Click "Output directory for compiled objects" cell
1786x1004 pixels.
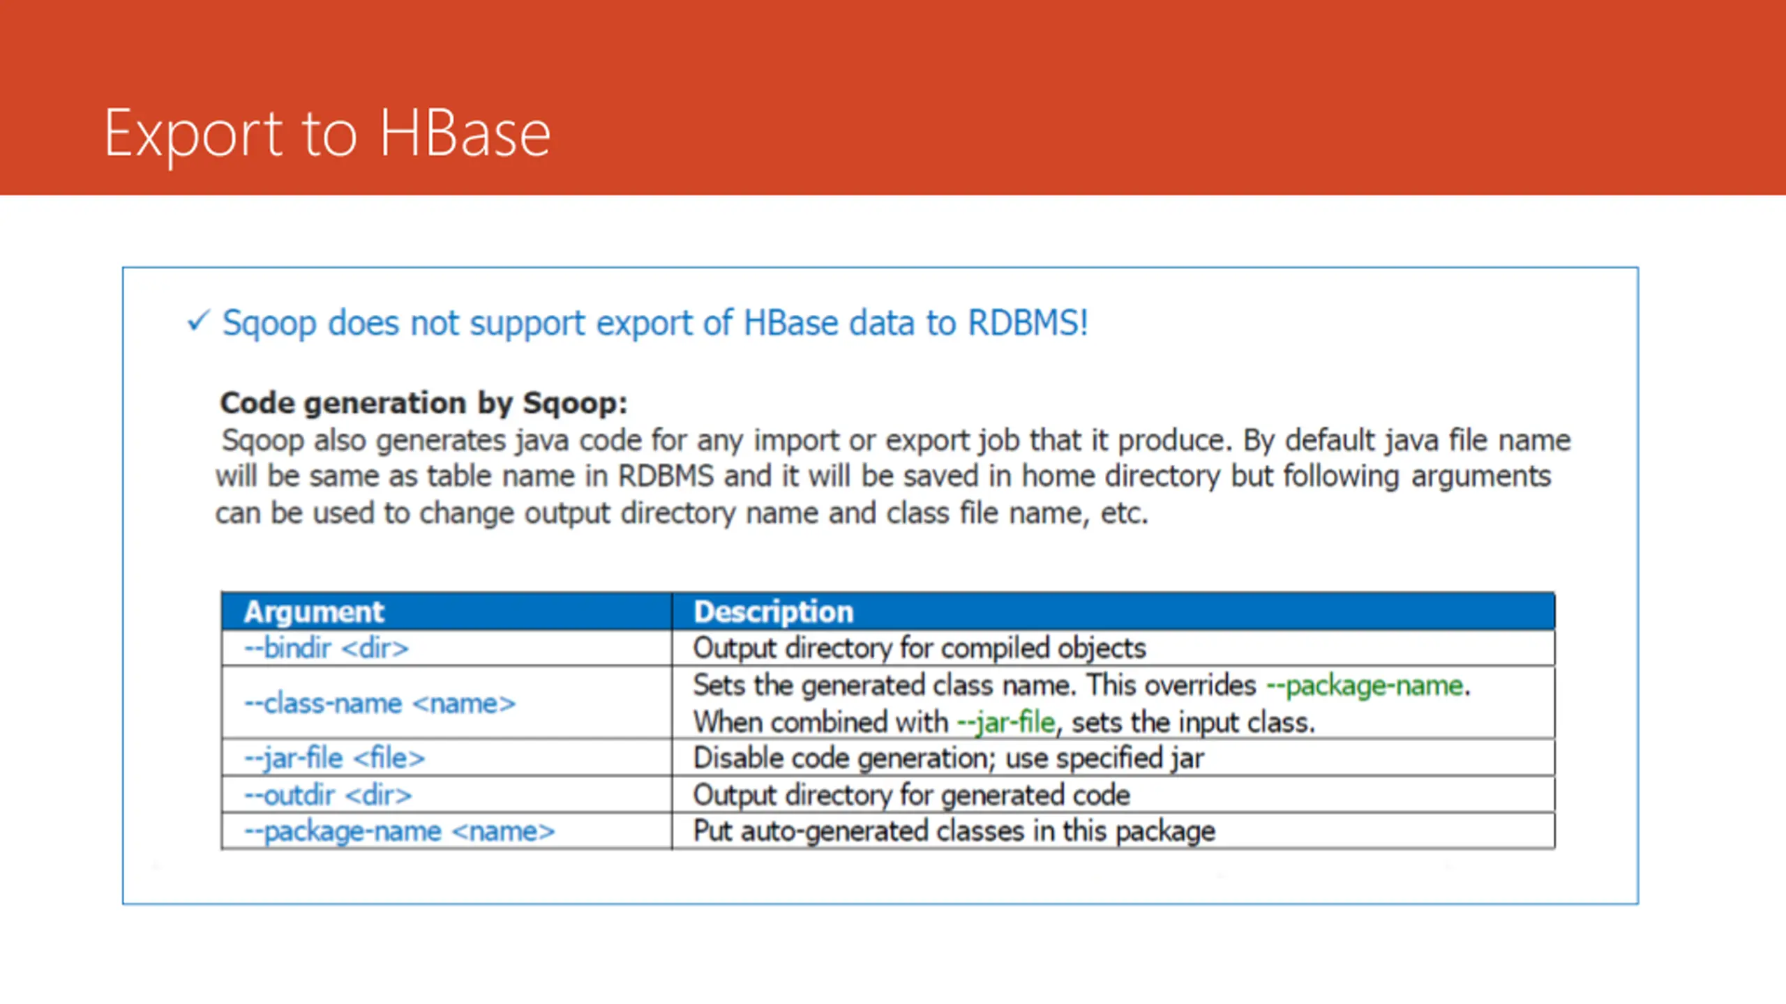click(x=1114, y=648)
